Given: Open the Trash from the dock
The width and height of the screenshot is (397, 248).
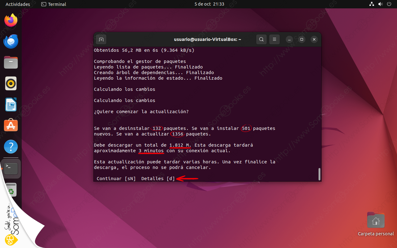Looking at the screenshot, I should tap(11, 190).
